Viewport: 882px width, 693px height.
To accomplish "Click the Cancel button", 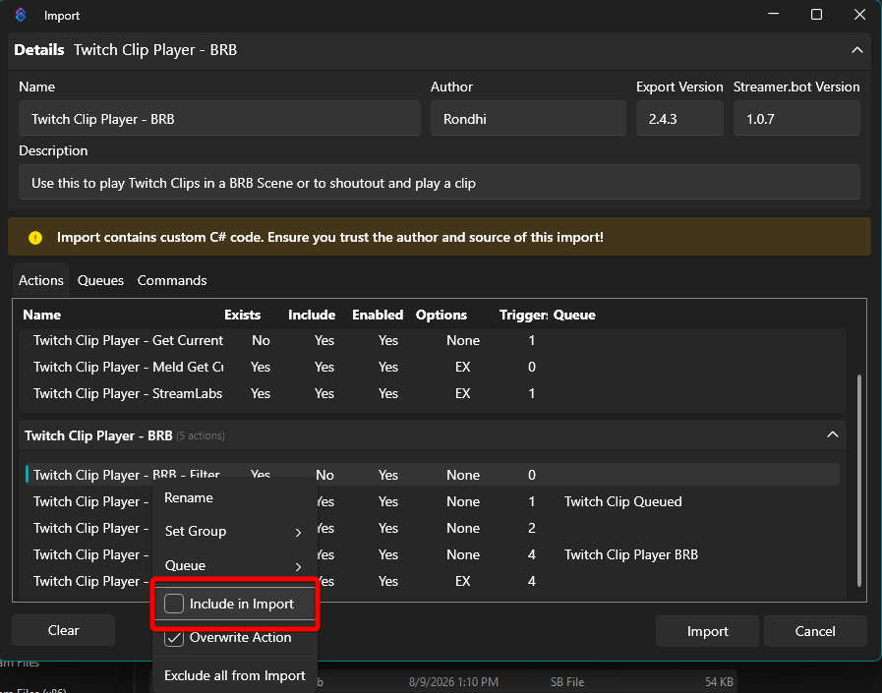I will (815, 631).
